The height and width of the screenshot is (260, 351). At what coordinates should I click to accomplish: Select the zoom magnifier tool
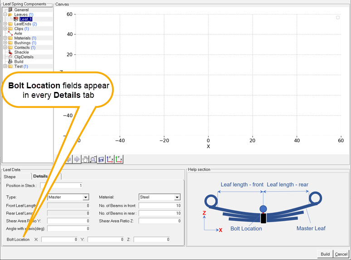[93, 159]
